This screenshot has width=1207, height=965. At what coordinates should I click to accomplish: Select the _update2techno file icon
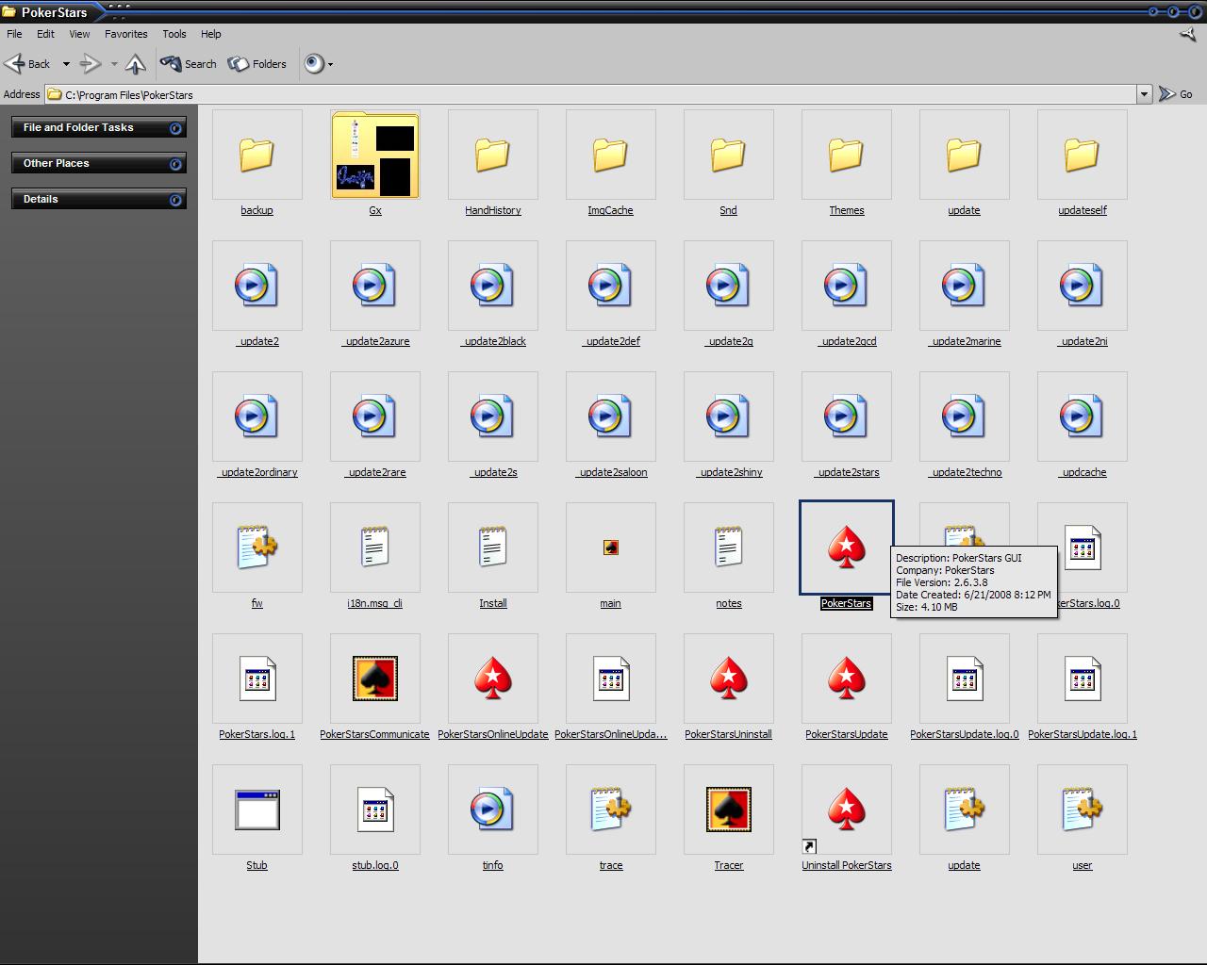(x=964, y=417)
